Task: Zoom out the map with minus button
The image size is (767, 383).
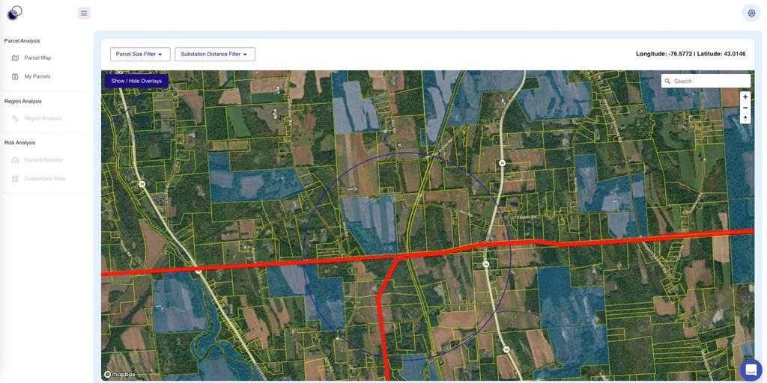Action: [x=745, y=108]
